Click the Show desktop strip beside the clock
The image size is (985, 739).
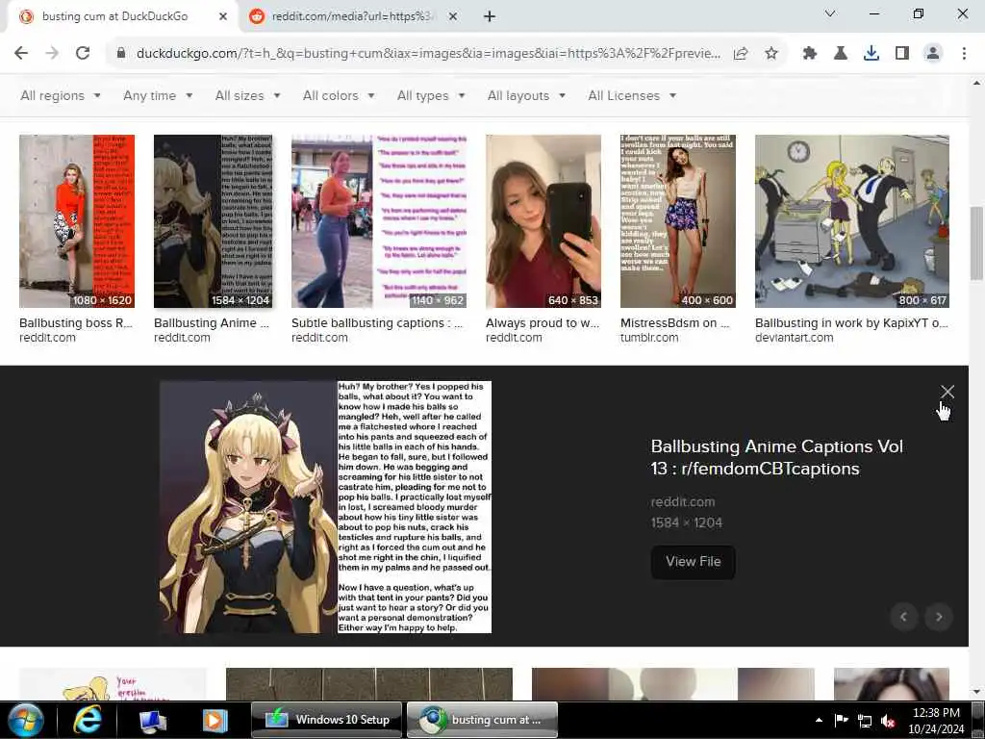pos(978,720)
